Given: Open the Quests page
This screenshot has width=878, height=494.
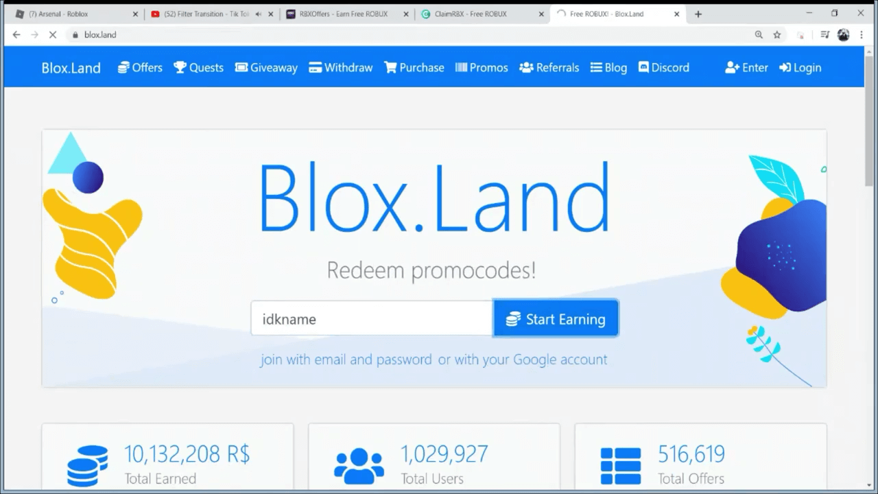Looking at the screenshot, I should tap(198, 67).
